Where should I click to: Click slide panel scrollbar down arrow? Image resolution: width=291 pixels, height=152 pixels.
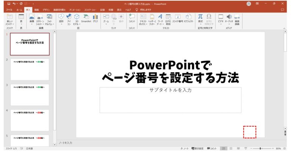55,145
